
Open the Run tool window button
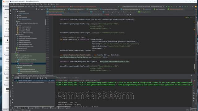24,108
